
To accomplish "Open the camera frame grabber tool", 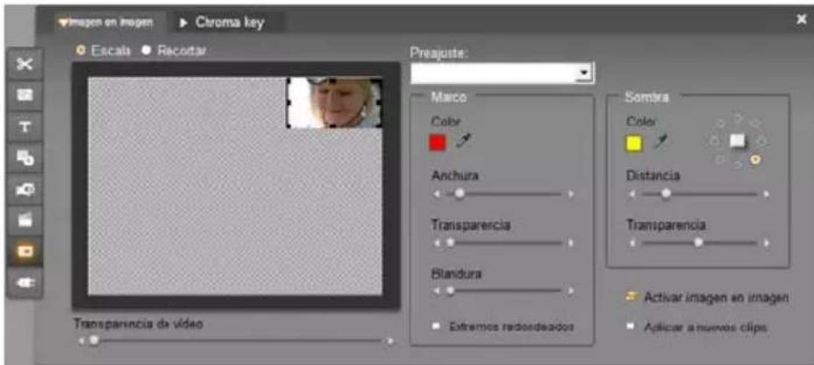I will click(25, 188).
